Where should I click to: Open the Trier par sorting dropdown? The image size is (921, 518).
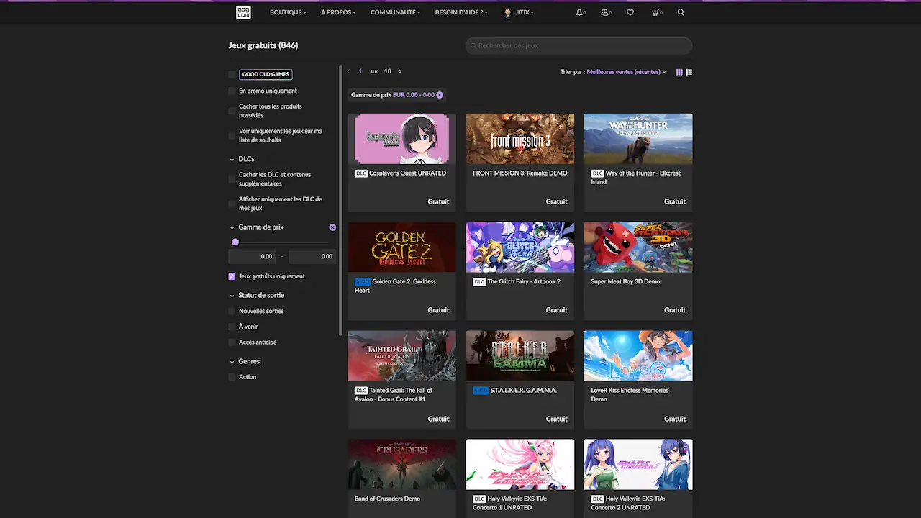pyautogui.click(x=625, y=71)
